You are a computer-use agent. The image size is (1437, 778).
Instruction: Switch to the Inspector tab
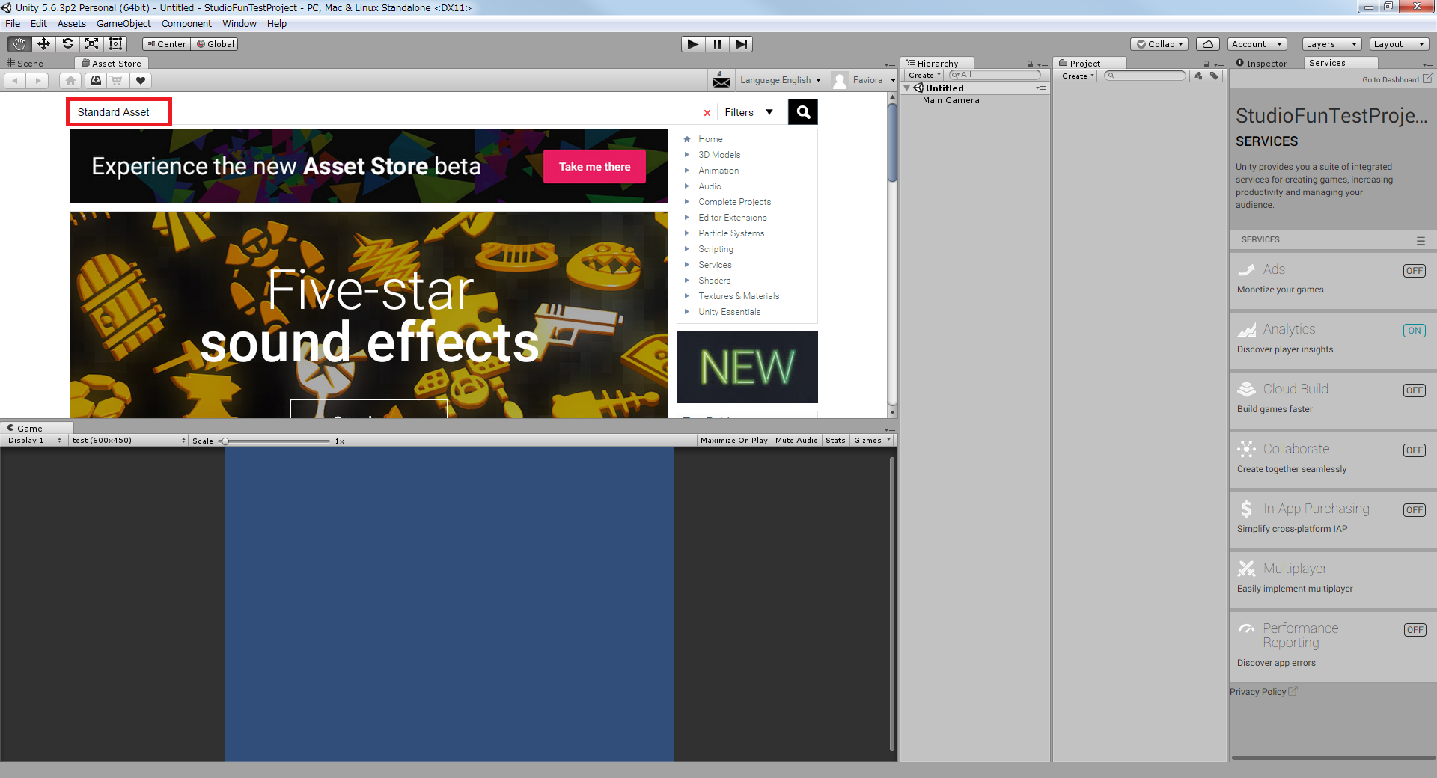[x=1263, y=64]
